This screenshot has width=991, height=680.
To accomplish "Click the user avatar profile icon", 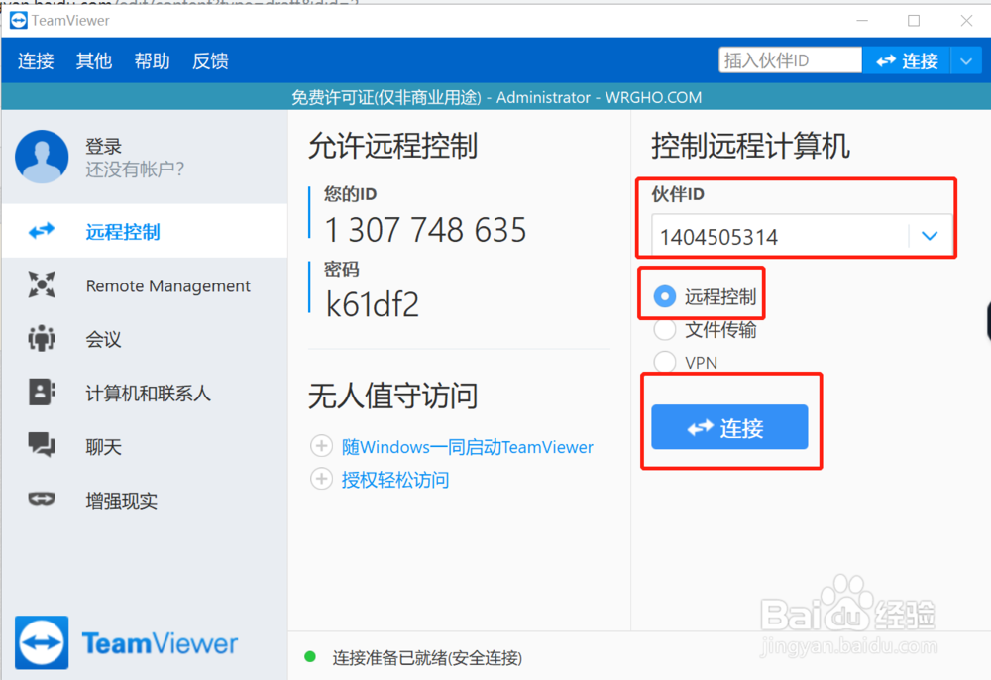I will (42, 157).
